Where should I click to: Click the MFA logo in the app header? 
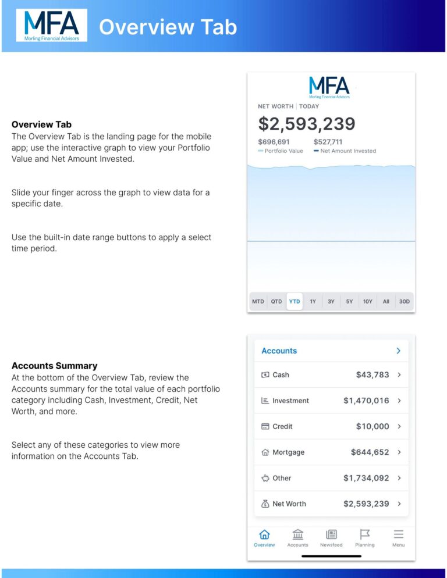(329, 86)
